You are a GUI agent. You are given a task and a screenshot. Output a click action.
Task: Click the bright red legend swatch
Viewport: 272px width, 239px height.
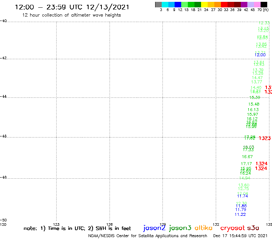click(x=224, y=4)
